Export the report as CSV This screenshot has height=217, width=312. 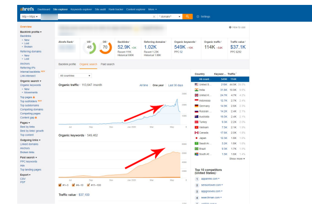pos(23,179)
